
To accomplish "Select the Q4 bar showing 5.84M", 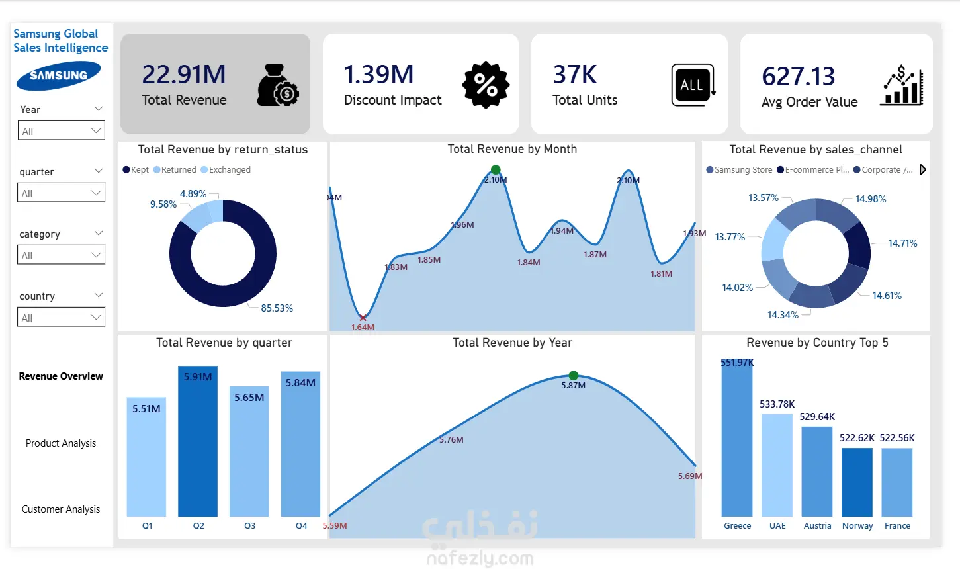I will [x=300, y=444].
